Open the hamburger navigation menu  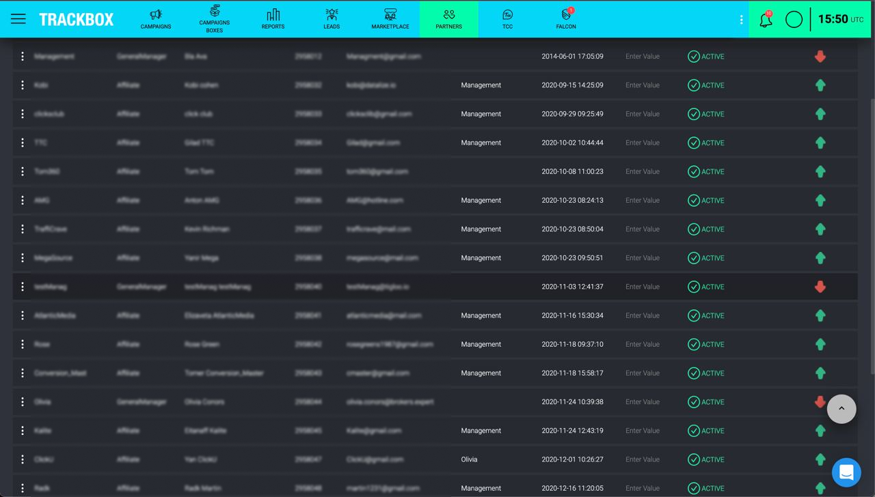[x=18, y=19]
